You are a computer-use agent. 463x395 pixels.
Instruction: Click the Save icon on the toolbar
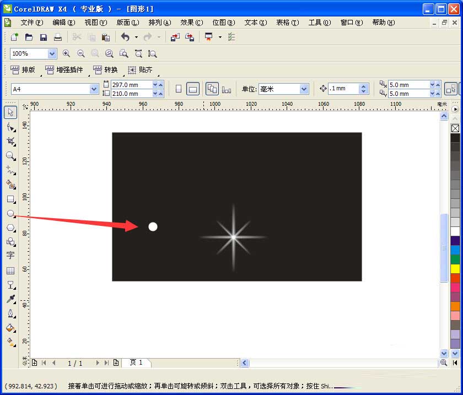coord(43,36)
